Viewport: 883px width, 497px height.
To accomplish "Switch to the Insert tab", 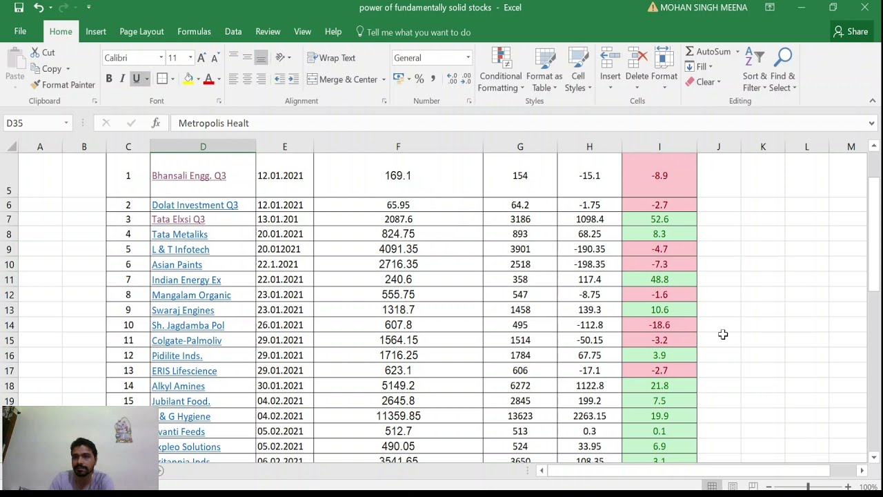I will click(x=96, y=32).
